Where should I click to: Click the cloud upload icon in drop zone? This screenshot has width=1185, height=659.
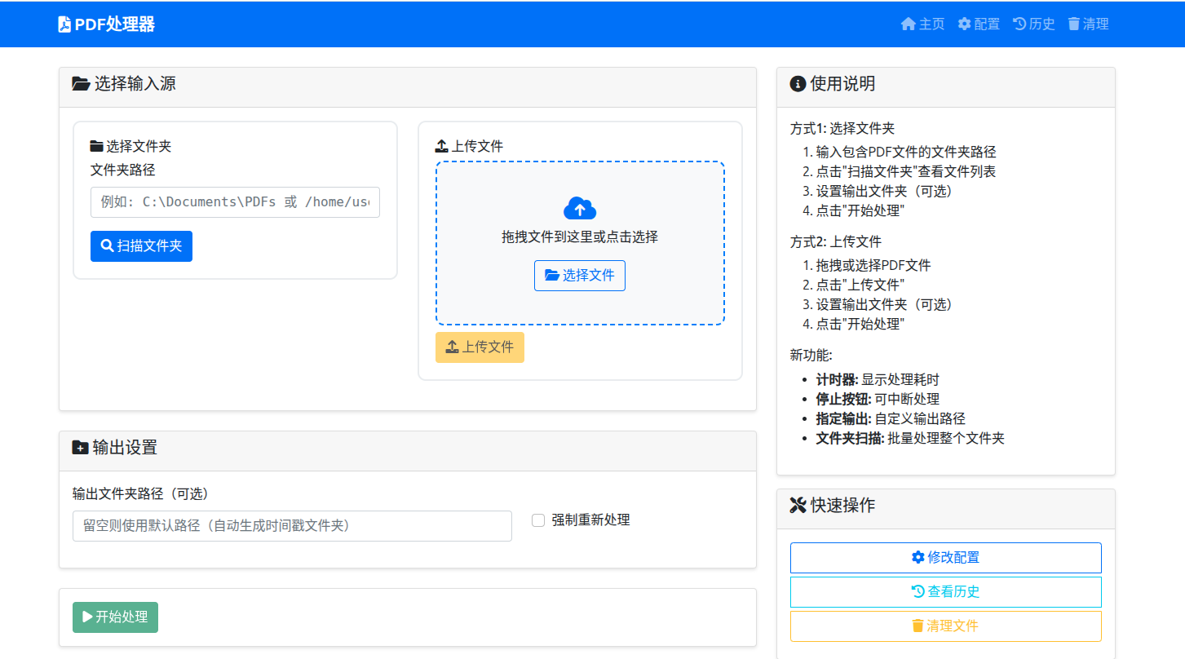pyautogui.click(x=580, y=209)
